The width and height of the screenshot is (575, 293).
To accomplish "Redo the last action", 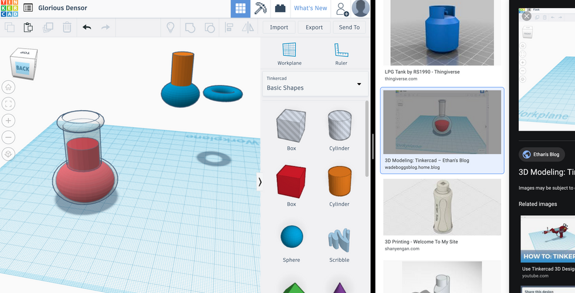I will coord(106,28).
